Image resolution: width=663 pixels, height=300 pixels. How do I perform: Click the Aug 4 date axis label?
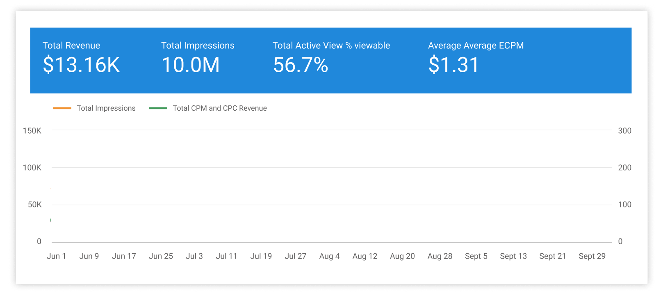[x=329, y=256]
